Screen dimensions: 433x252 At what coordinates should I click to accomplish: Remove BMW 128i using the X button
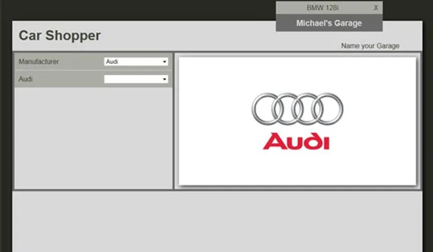pyautogui.click(x=376, y=8)
